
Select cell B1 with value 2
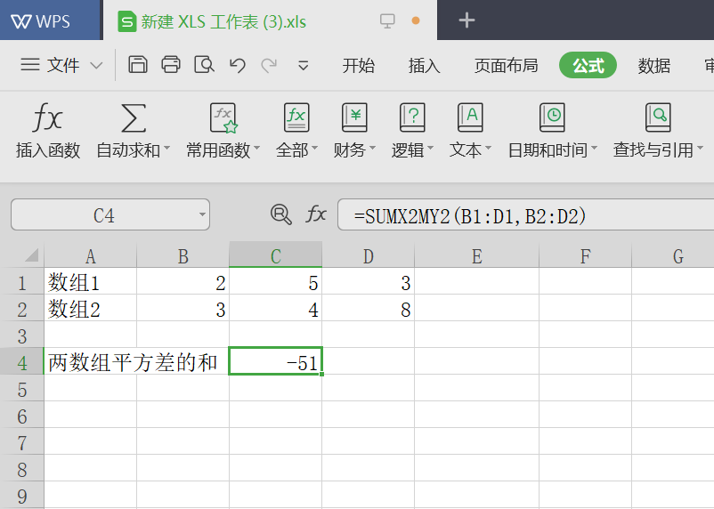pyautogui.click(x=183, y=282)
